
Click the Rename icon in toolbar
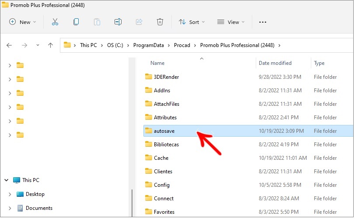(x=118, y=22)
